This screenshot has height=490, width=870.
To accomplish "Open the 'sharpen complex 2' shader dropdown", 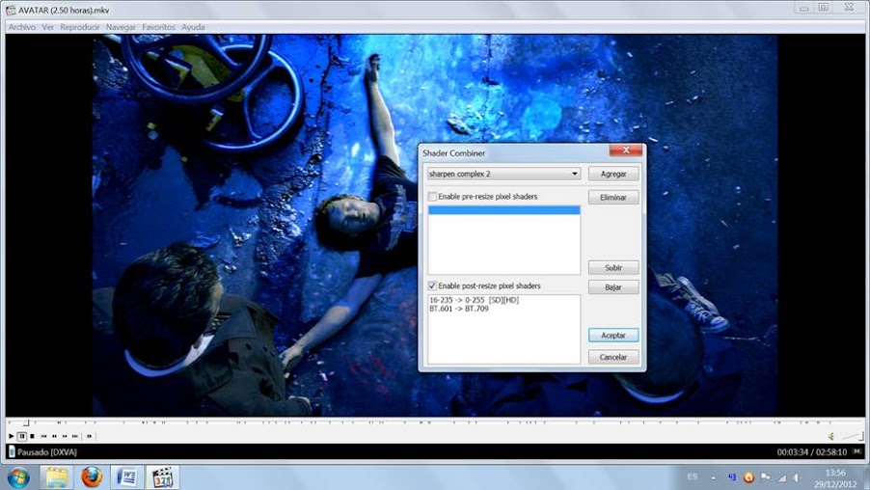I will point(503,174).
